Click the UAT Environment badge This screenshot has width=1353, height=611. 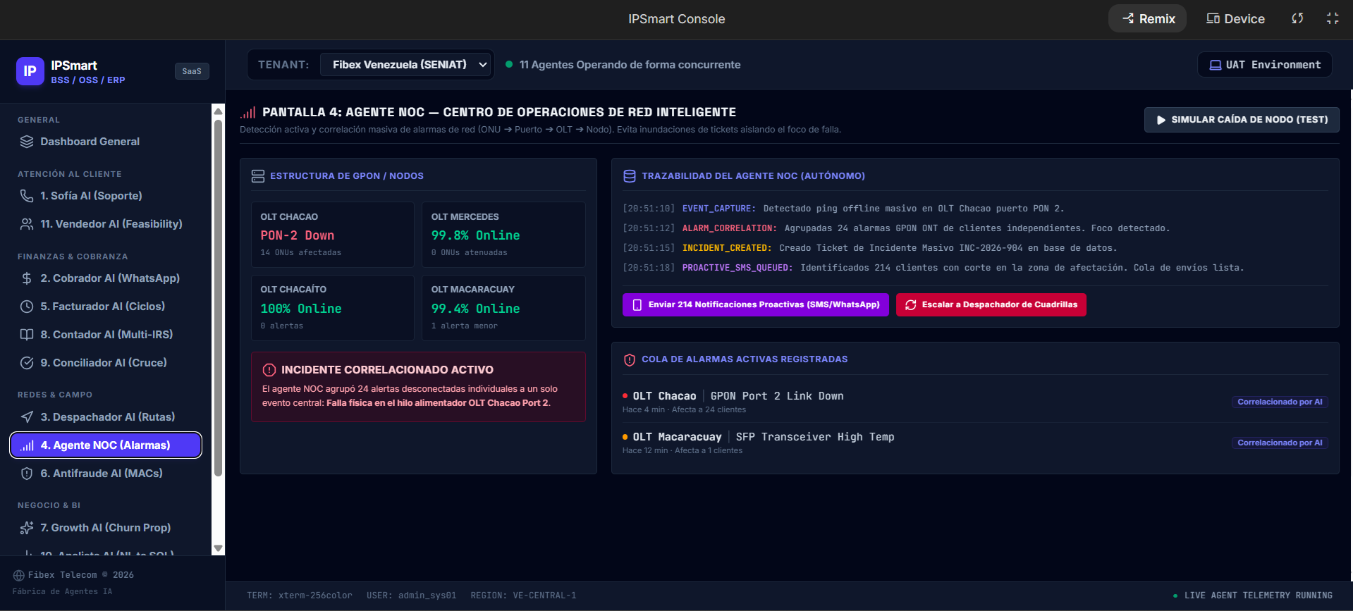1265,65
